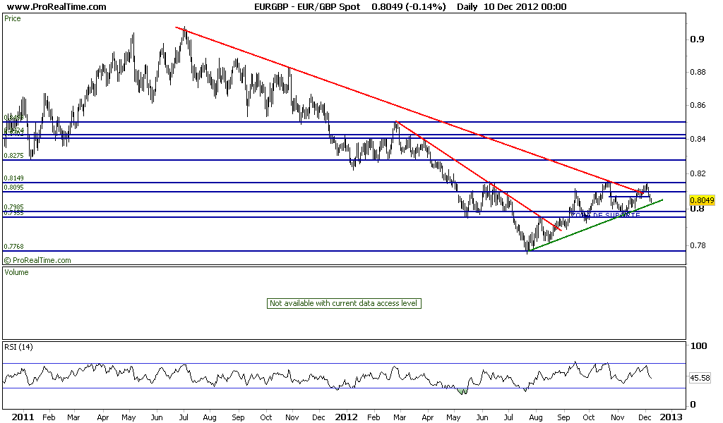Viewport: 723px width, 423px height.
Task: Click the © ProRealTime.com copyright text
Action: pyautogui.click(x=38, y=260)
